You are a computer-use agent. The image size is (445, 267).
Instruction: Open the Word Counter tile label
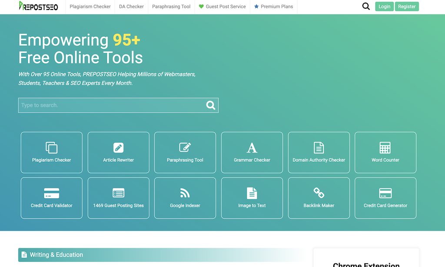coord(385,160)
